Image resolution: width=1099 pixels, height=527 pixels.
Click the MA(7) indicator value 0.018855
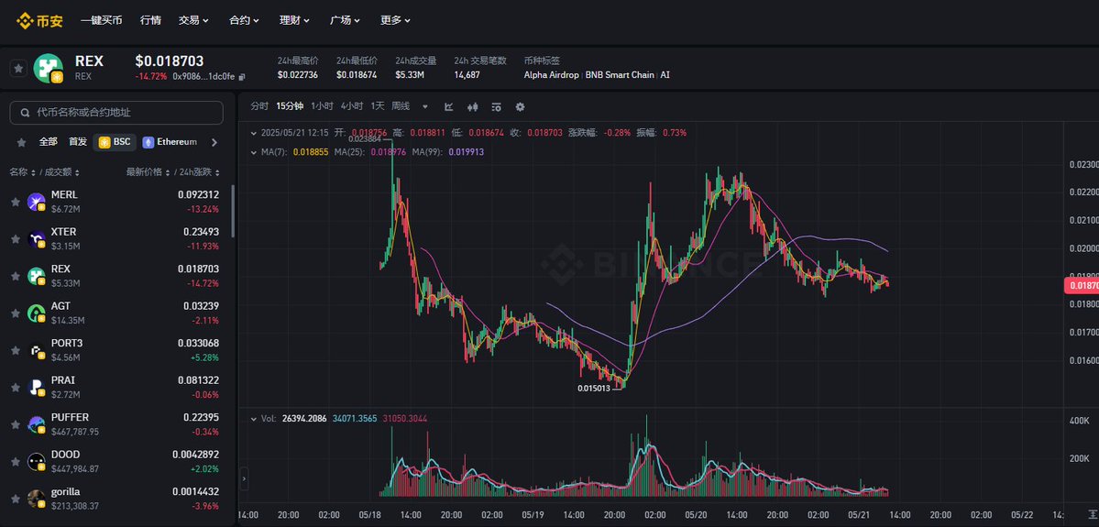tap(311, 151)
